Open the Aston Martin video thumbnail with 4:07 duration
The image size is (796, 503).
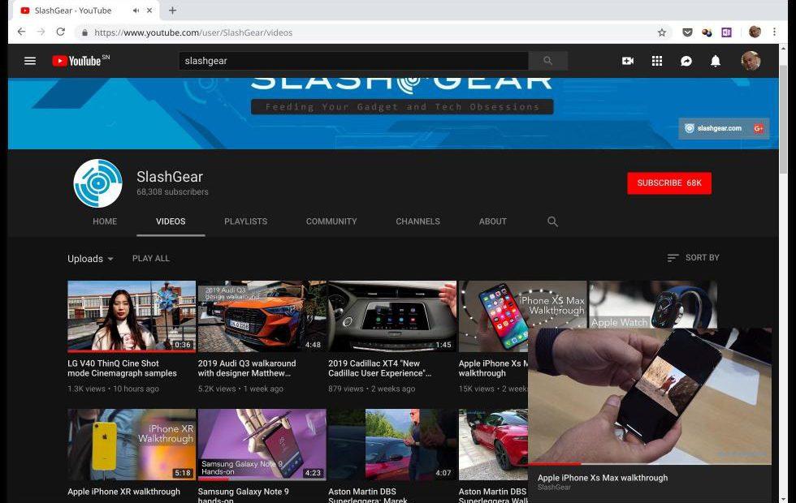(392, 445)
